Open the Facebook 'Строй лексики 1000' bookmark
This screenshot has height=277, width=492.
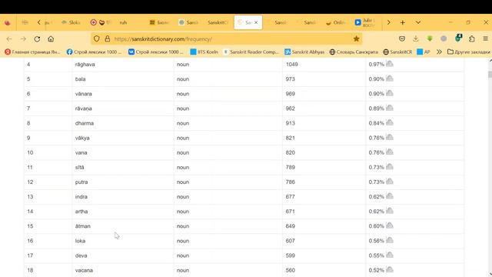point(94,52)
